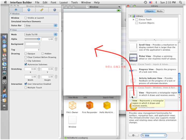Click the Bluetooth status icon
The width and height of the screenshot is (186, 140).
156,2
